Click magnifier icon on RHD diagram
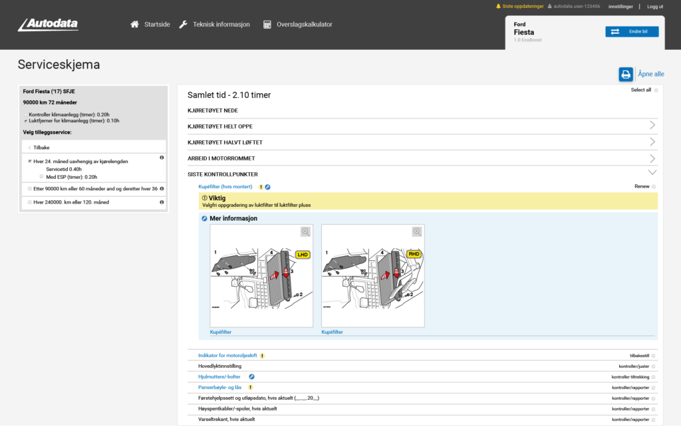The image size is (681, 433). coord(417,231)
